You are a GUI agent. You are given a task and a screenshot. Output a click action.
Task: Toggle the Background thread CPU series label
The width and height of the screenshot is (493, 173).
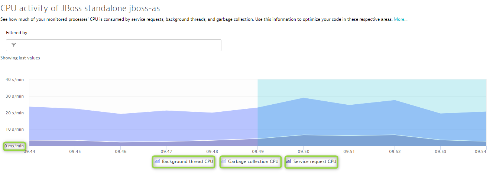point(187,161)
